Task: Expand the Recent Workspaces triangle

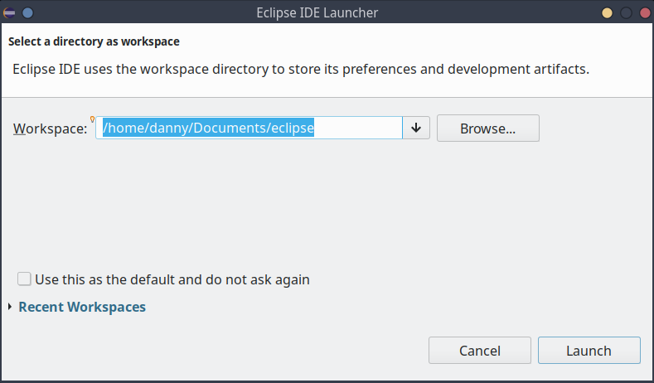Action: 10,308
